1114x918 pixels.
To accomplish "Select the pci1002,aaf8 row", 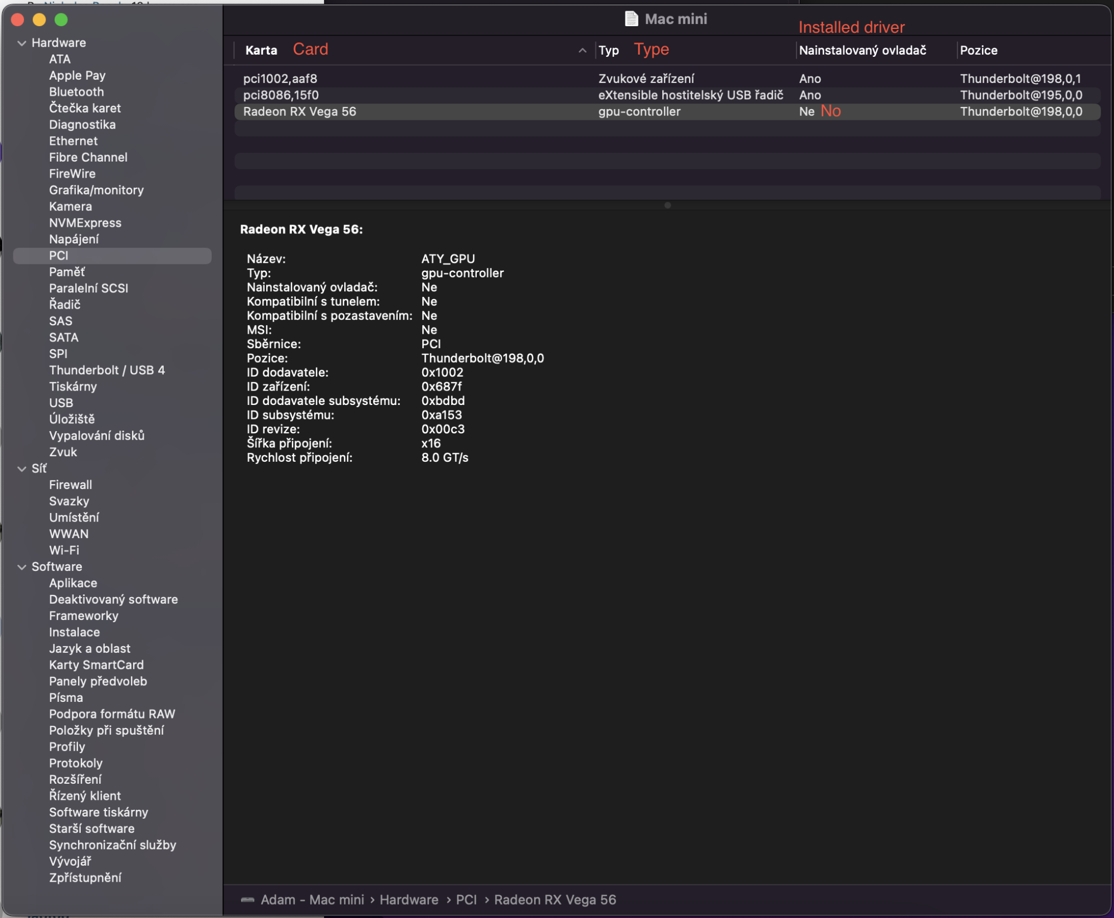I will 667,79.
